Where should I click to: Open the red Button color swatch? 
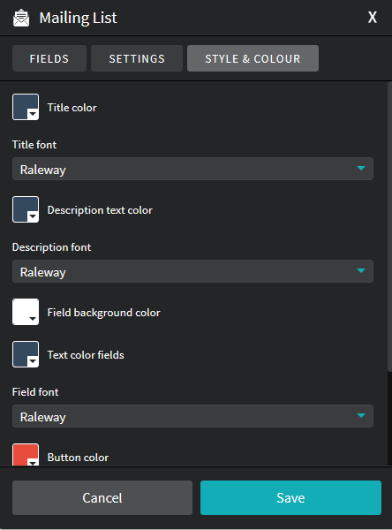click(x=26, y=455)
